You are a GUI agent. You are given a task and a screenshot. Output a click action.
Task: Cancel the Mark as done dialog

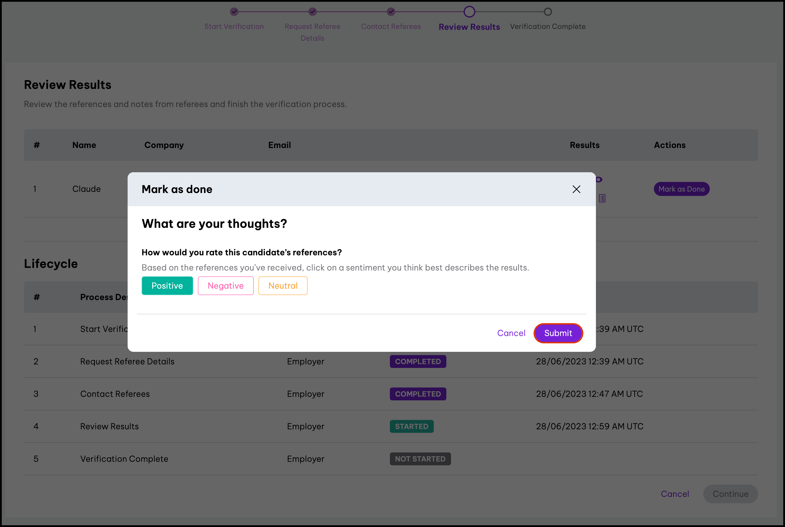511,333
